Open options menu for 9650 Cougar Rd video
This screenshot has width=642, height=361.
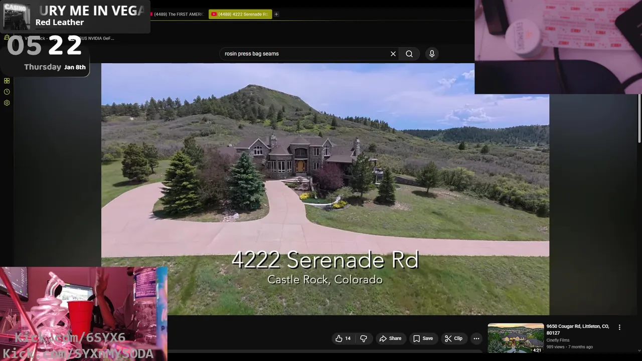(619, 327)
